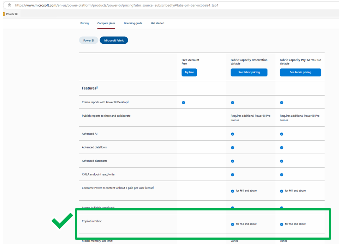
Task: Click Pay-As-You-Go checkmark for Advanced dataflows
Action: (281, 148)
